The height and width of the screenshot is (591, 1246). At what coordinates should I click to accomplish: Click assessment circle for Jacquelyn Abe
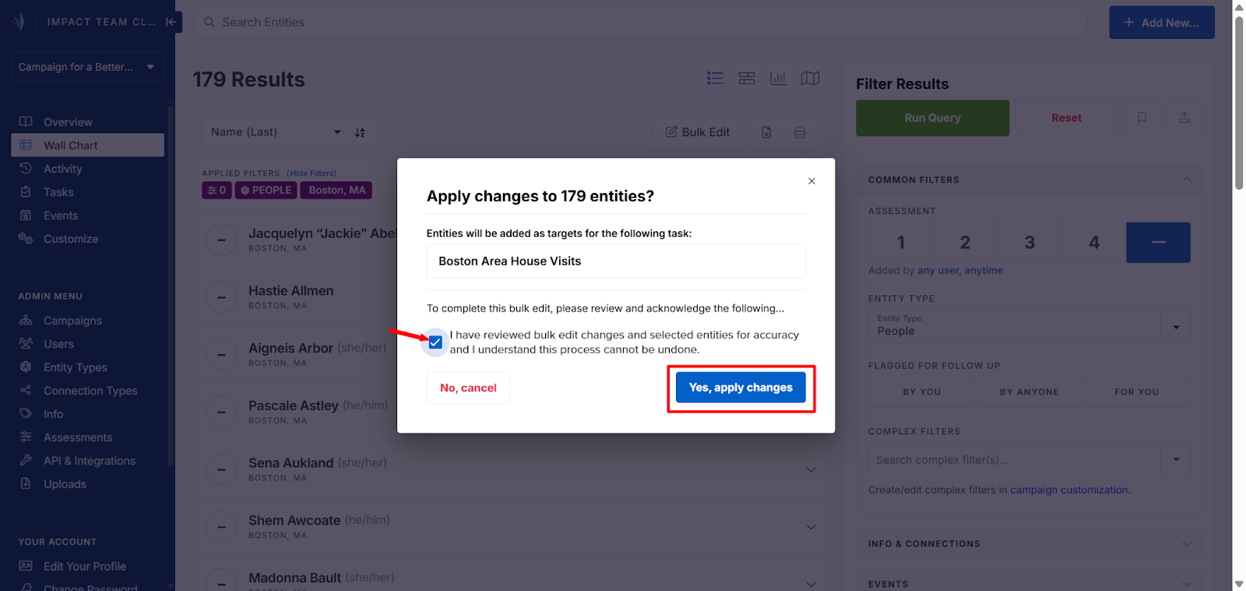point(221,240)
